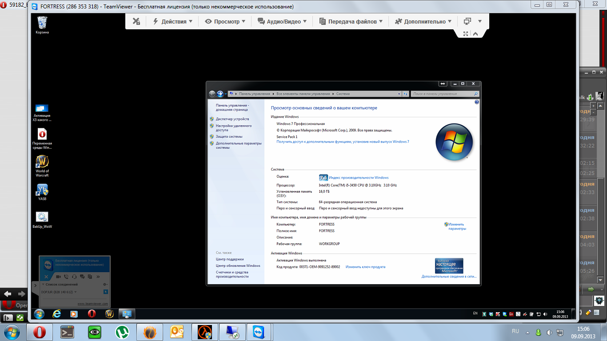Open Панель управления домашняя страница link
607x341 pixels.
tap(232, 107)
